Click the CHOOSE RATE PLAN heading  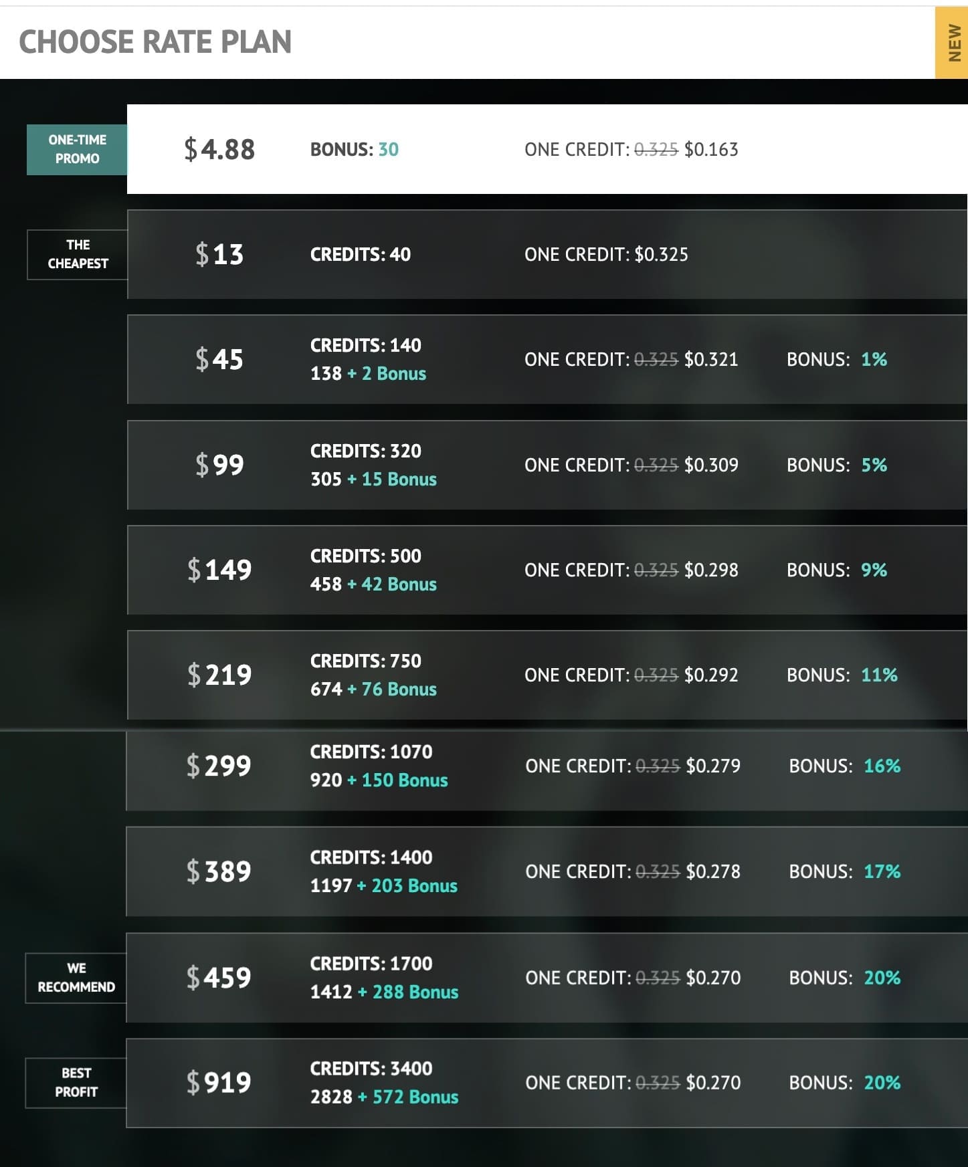[x=155, y=42]
